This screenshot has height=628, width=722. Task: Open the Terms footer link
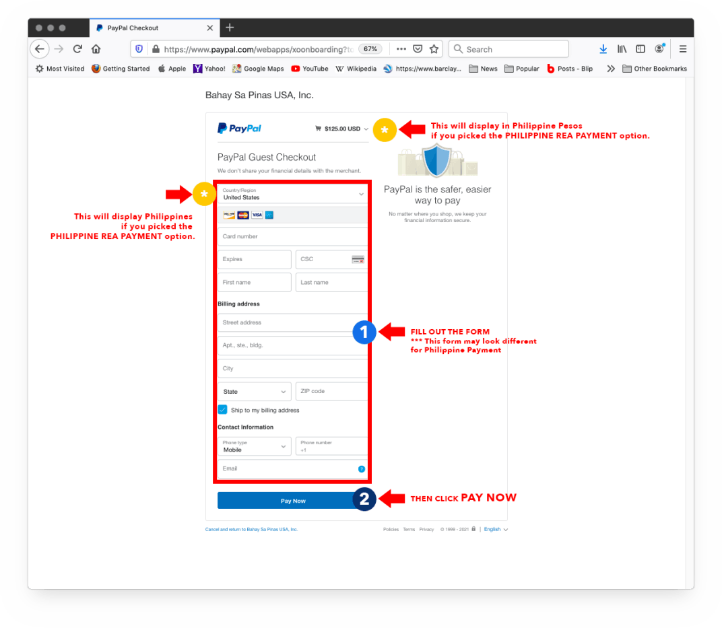(409, 530)
